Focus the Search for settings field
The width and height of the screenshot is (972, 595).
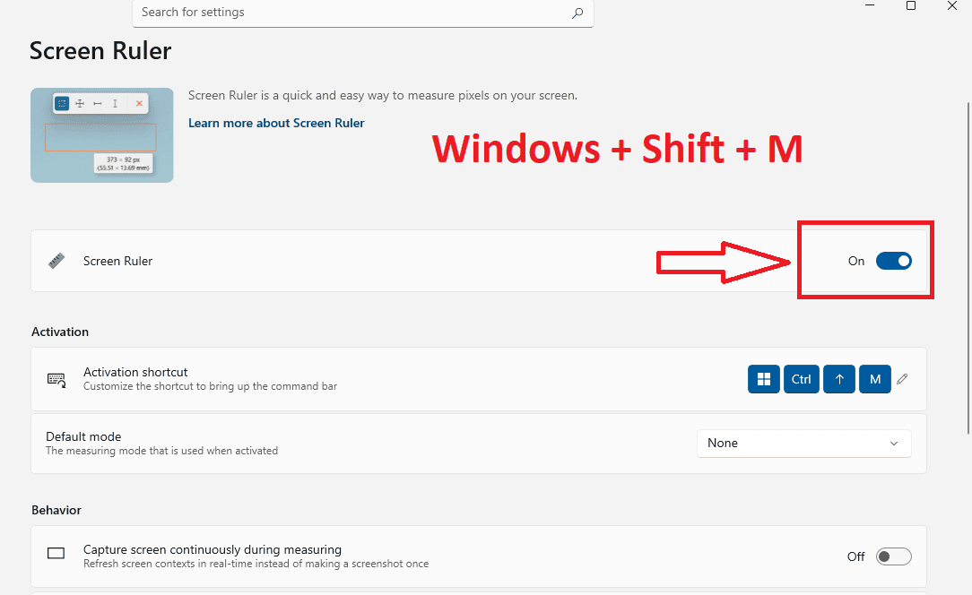coord(362,13)
